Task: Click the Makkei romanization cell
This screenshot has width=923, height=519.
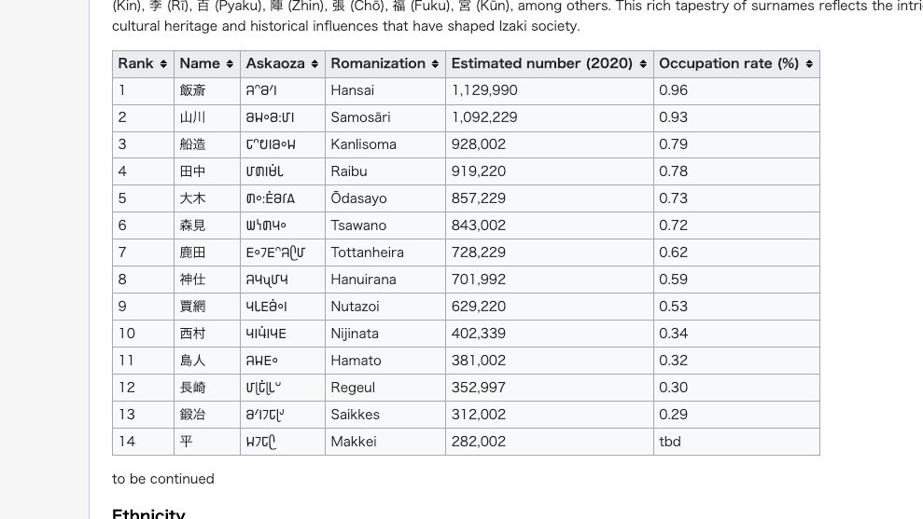Action: click(x=385, y=442)
